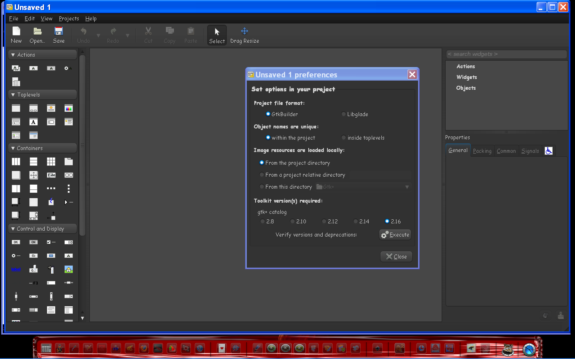This screenshot has height=359, width=575.
Task: Open the Undo history dropdown arrow
Action: point(98,36)
